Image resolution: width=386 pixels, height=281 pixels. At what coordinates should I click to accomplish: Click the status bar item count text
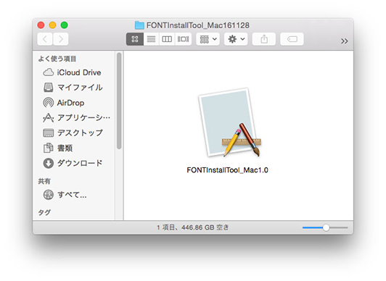(x=193, y=227)
